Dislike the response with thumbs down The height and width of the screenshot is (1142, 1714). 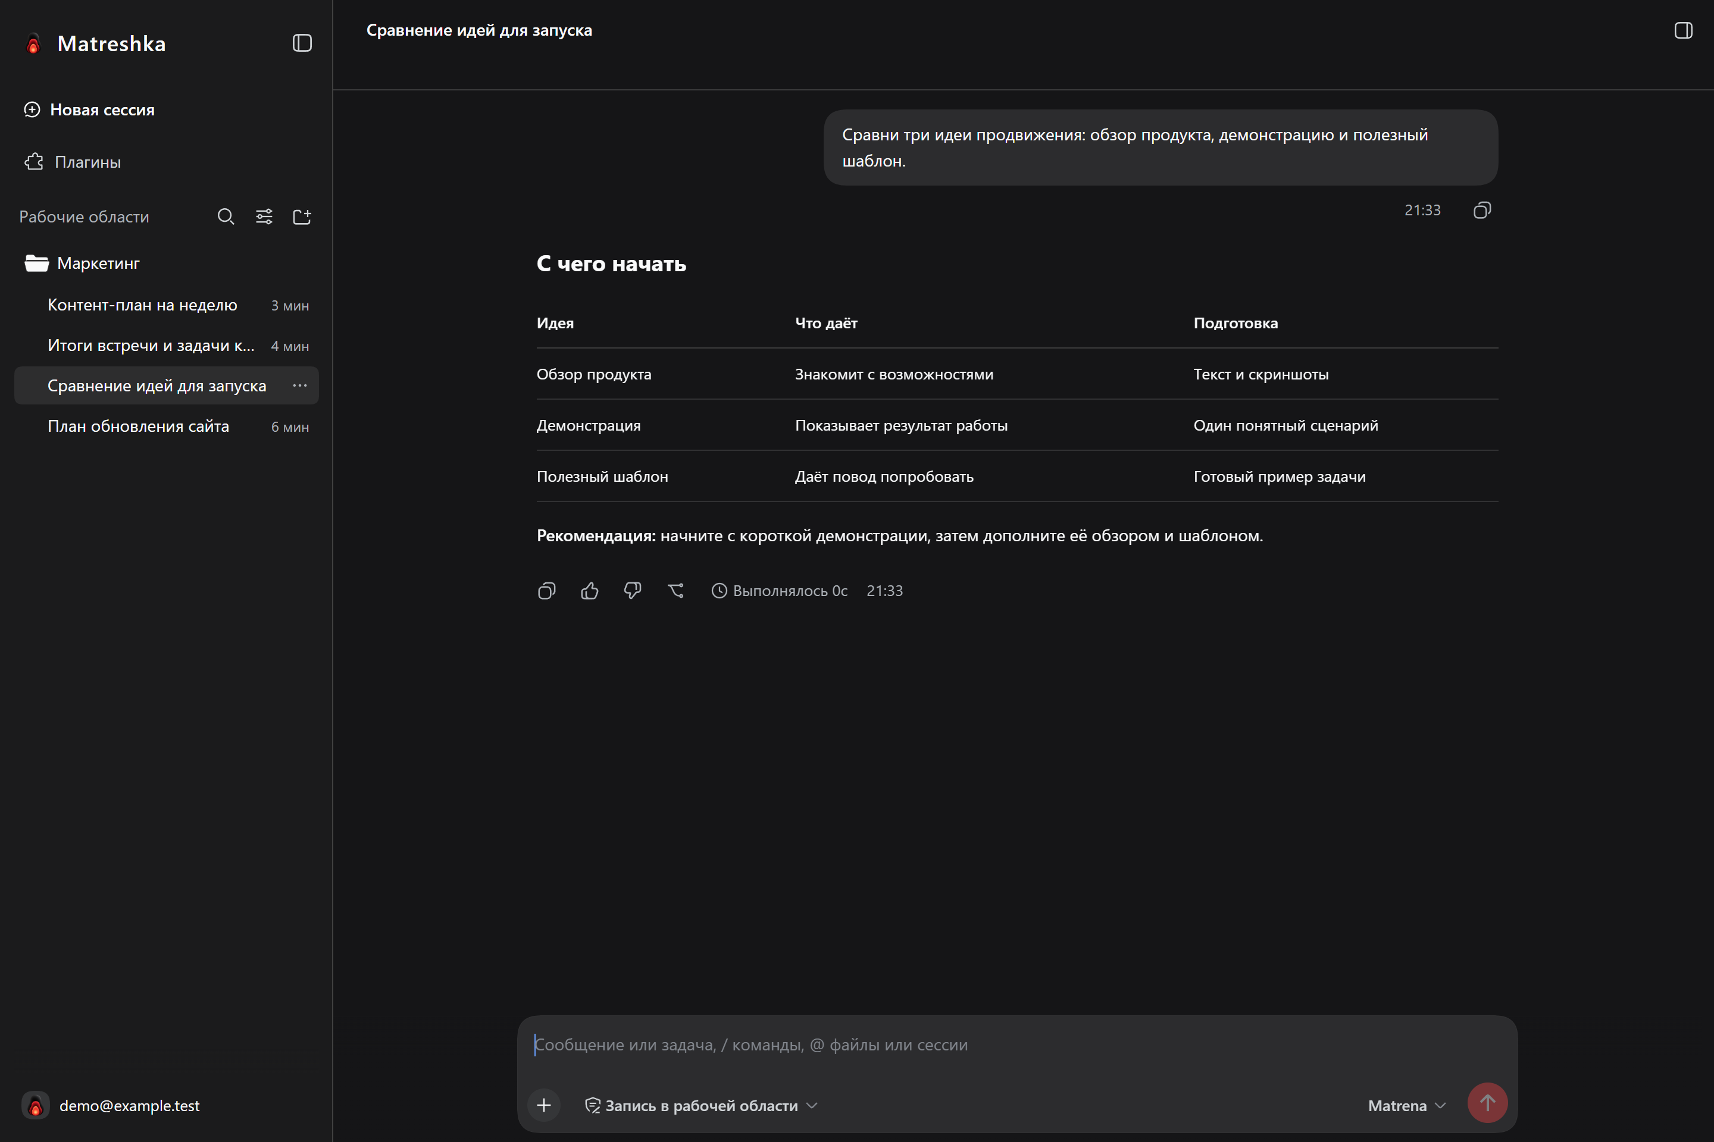click(633, 591)
